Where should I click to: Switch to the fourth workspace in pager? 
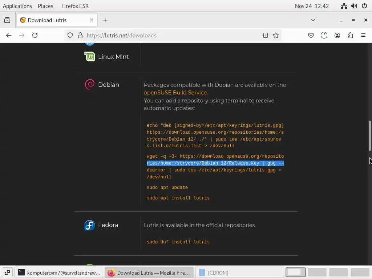tap(360, 272)
